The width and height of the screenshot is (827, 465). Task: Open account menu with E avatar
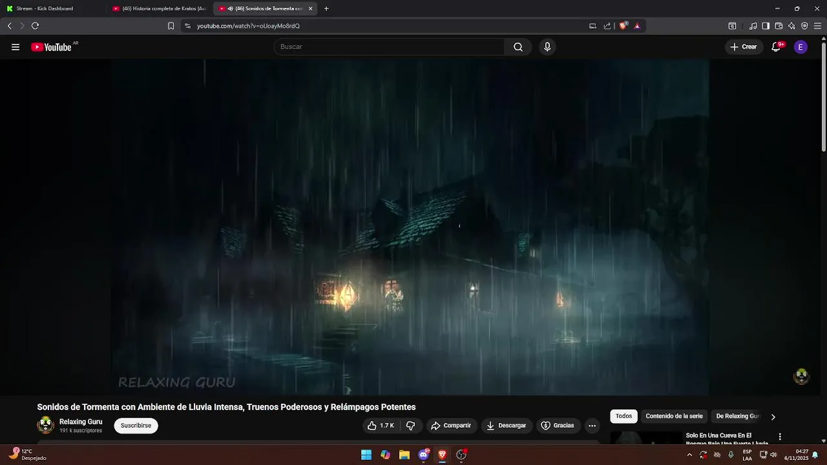801,47
